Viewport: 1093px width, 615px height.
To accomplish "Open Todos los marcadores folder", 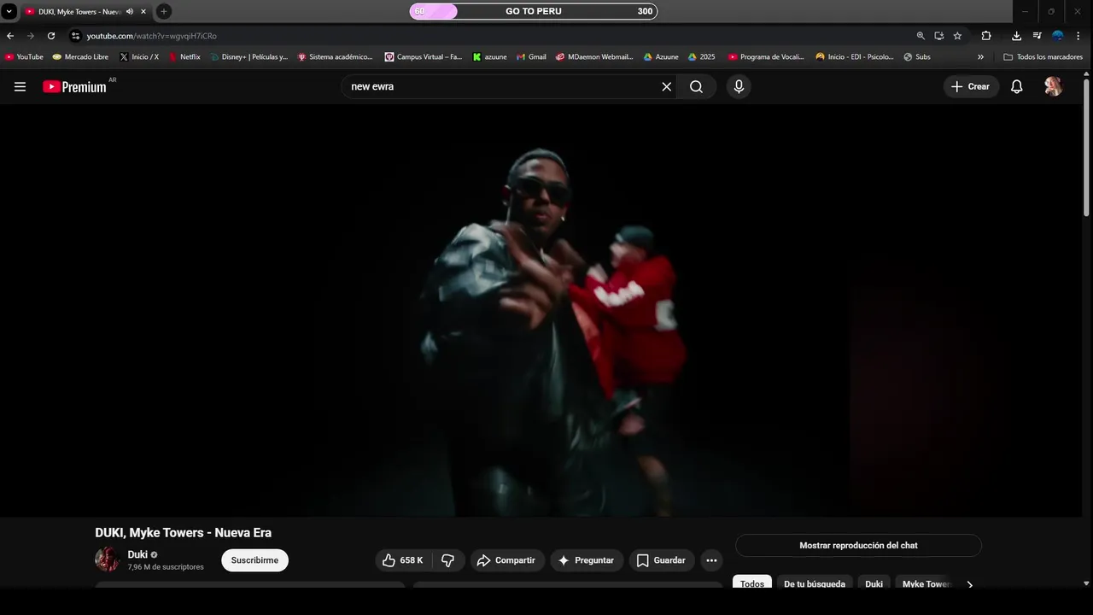I will tap(1043, 57).
